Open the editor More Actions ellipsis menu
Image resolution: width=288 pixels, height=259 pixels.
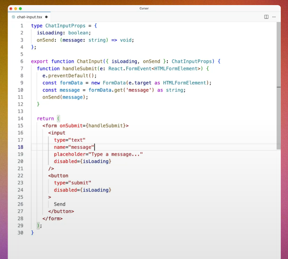pyautogui.click(x=274, y=17)
